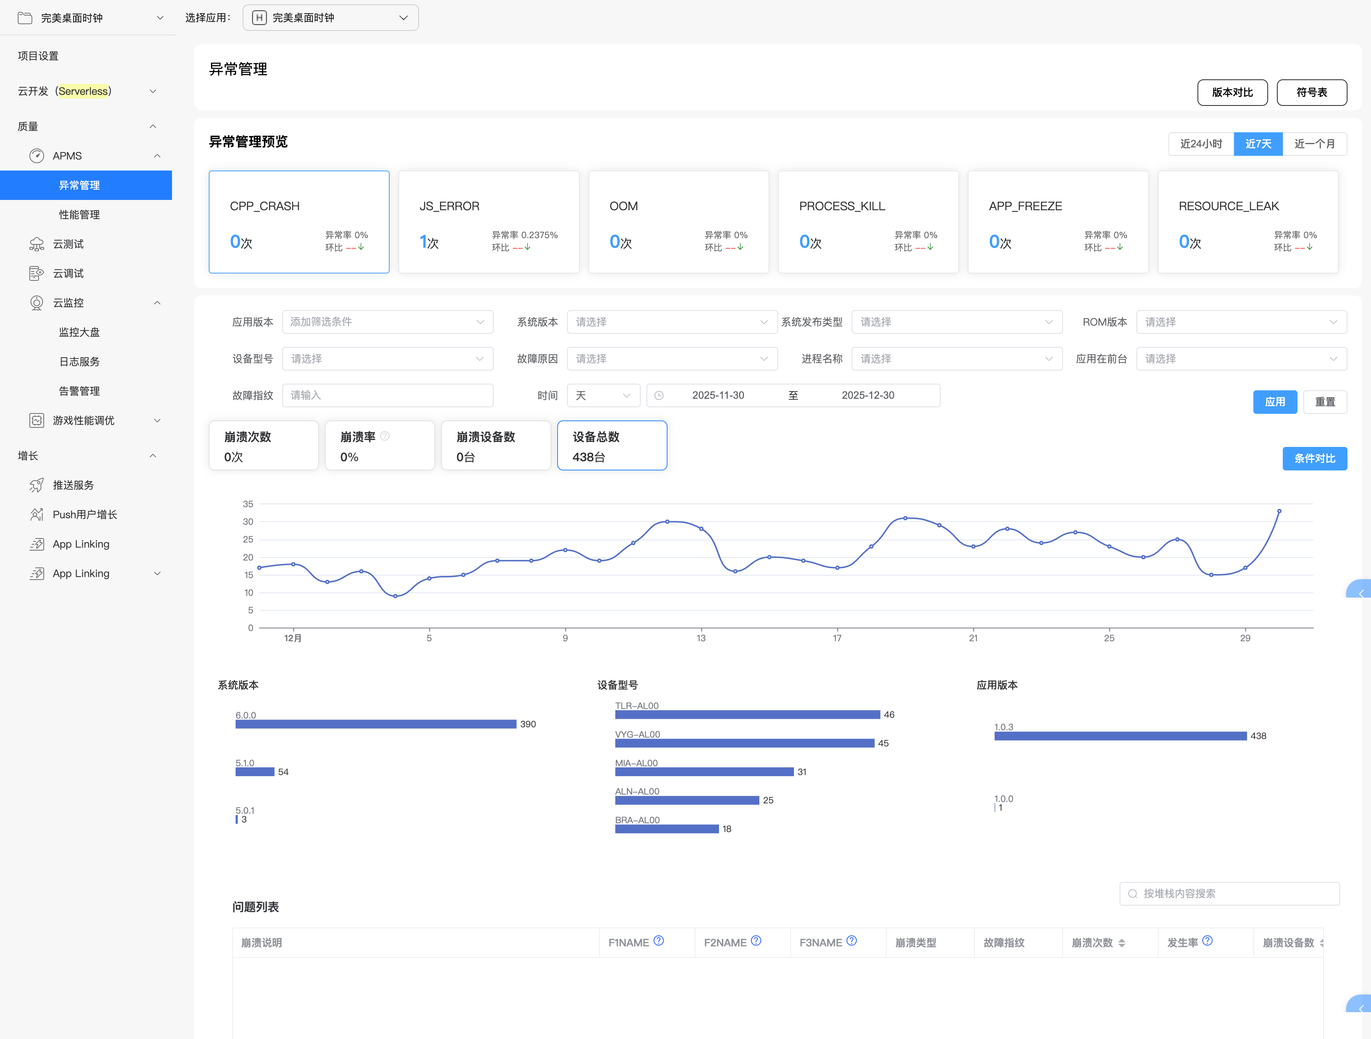Click the help icon next to F1NAME
This screenshot has width=1371, height=1039.
(x=659, y=941)
